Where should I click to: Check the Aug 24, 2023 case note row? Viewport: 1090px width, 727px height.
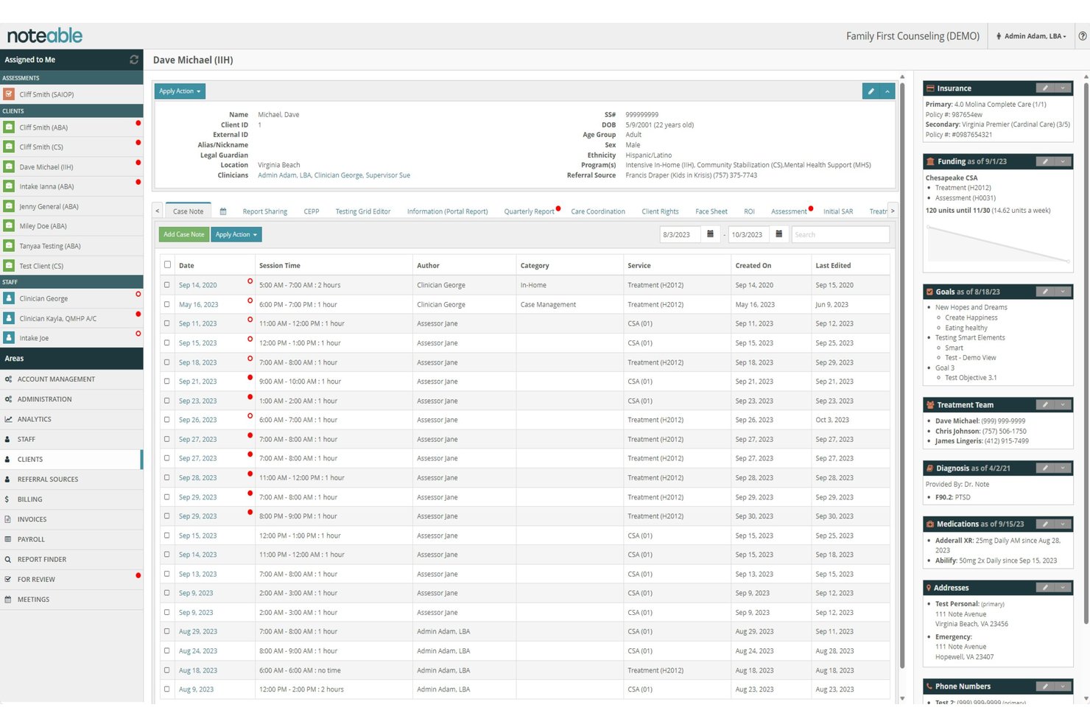(x=167, y=651)
